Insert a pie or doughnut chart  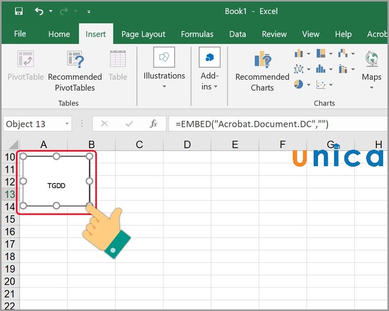tap(299, 84)
